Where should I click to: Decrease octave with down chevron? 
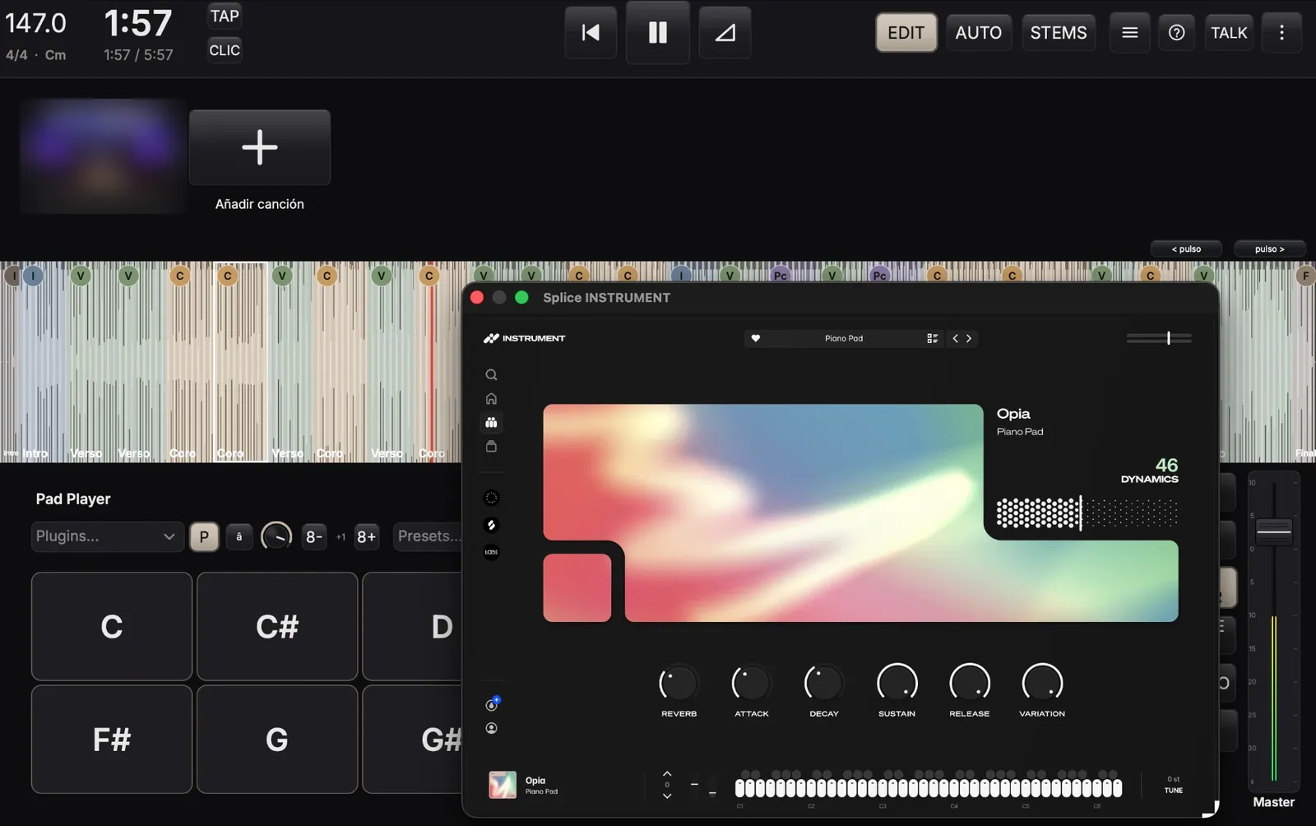point(667,796)
